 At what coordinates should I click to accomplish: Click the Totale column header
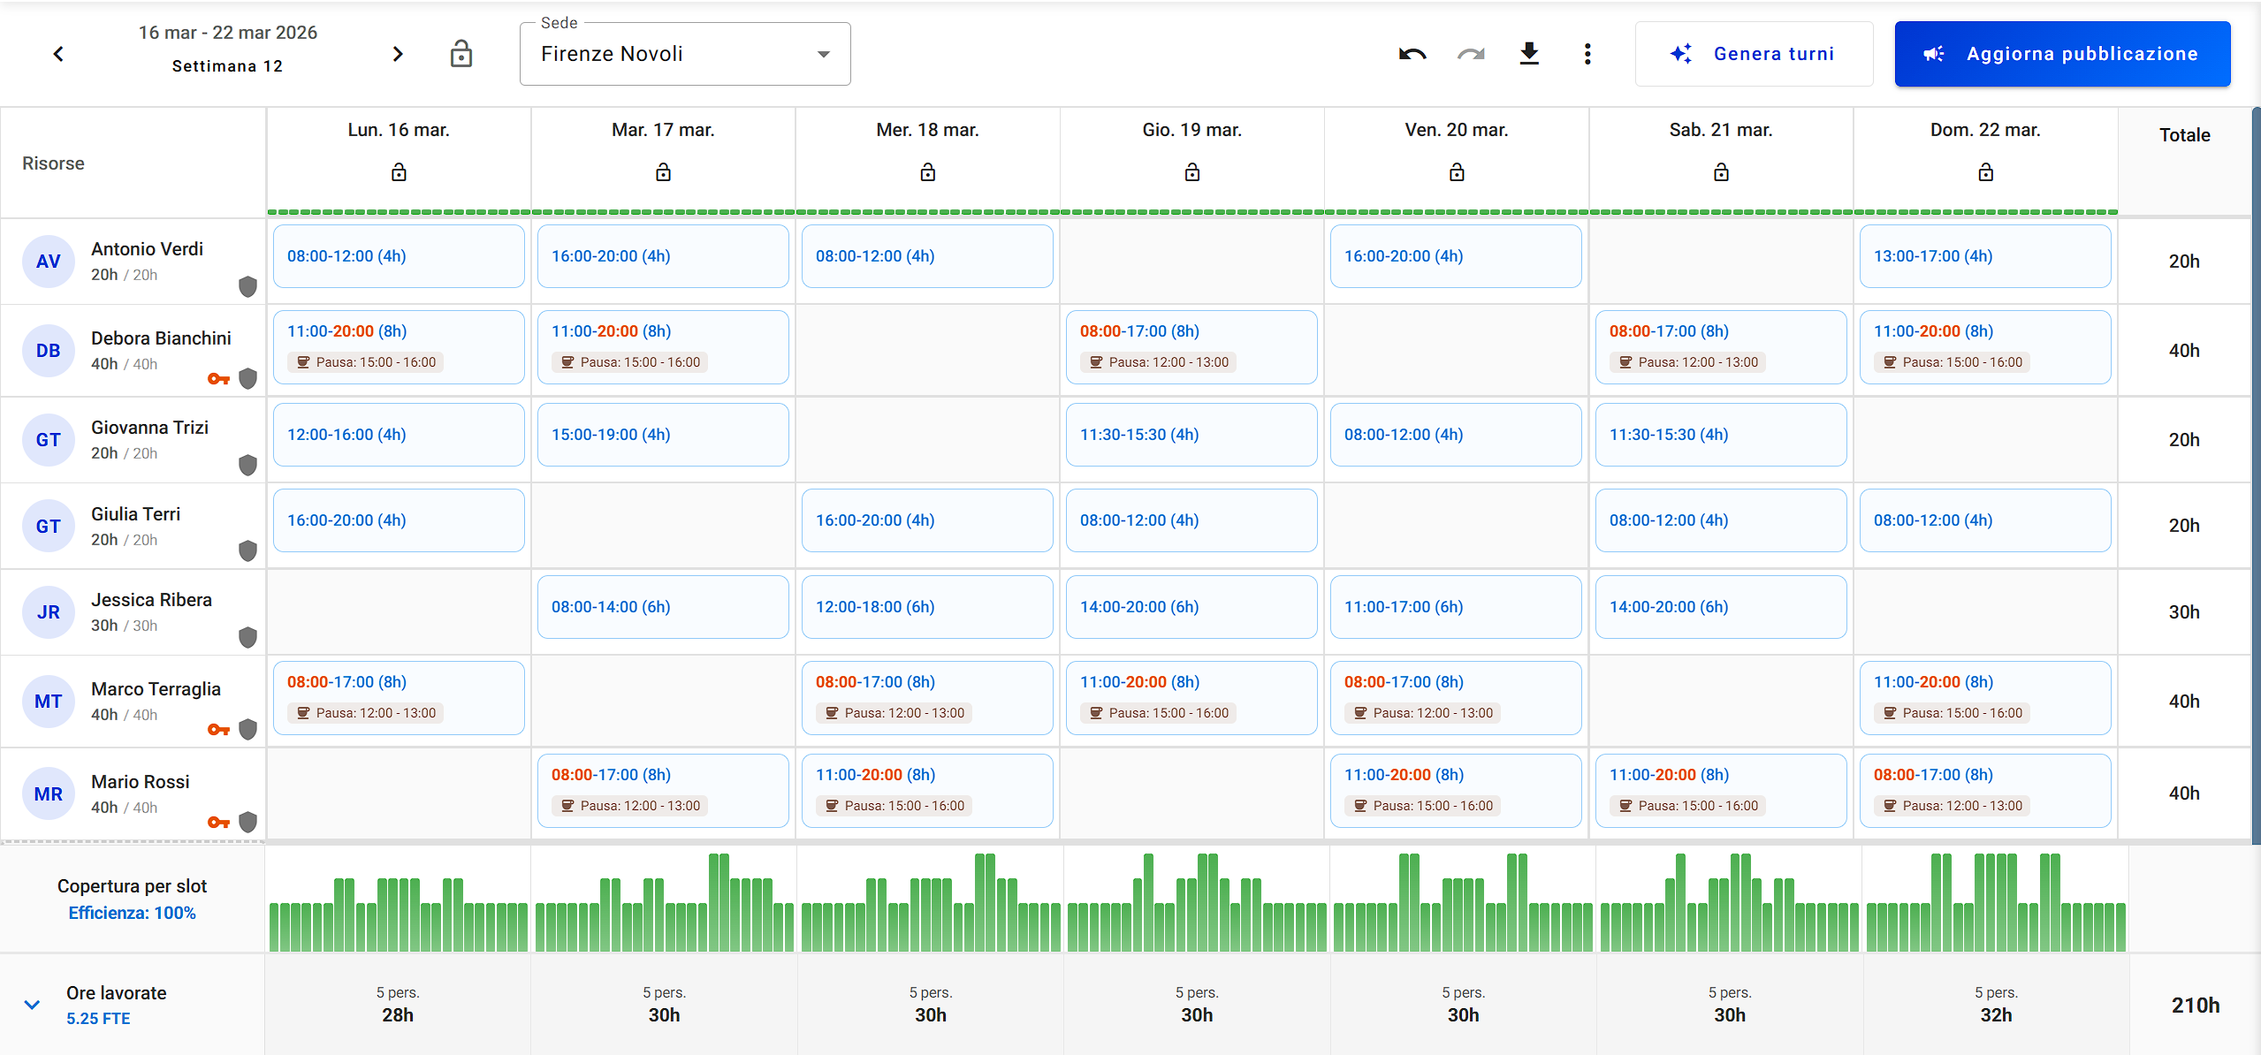[2184, 135]
